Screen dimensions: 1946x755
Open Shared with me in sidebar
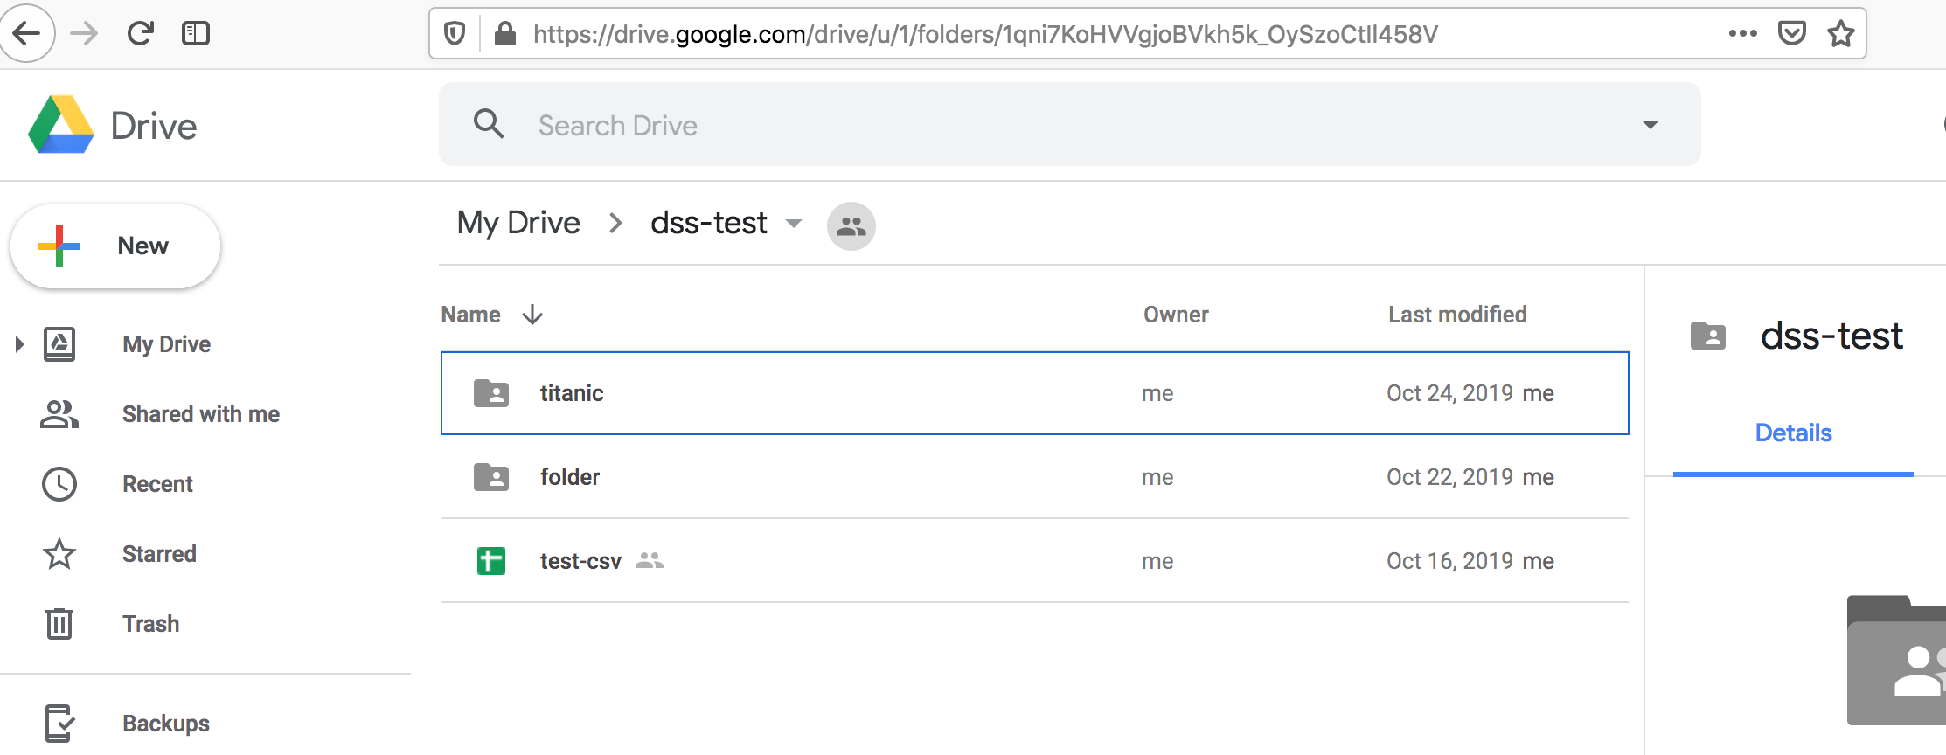coord(201,414)
